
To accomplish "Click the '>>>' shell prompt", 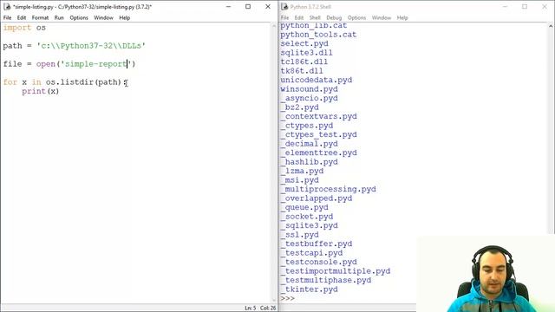I will tap(287, 298).
